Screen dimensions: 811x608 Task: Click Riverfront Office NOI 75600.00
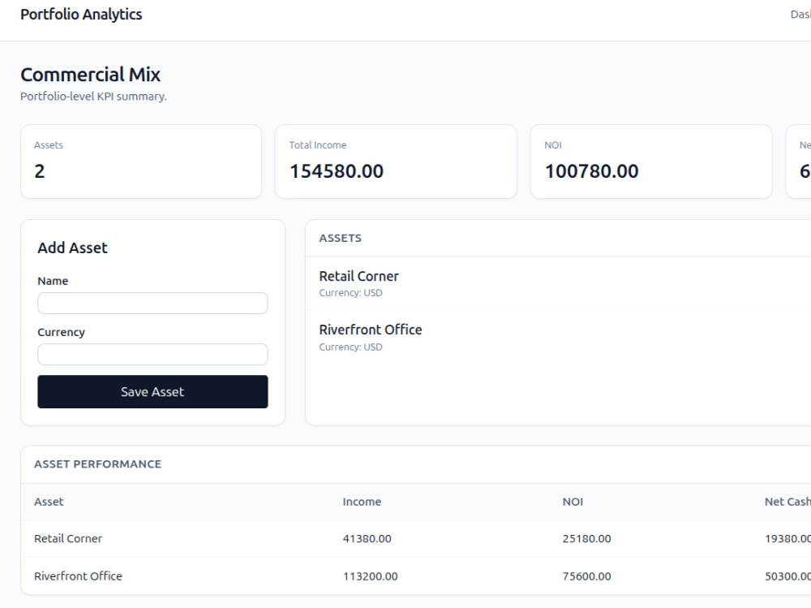(x=586, y=576)
